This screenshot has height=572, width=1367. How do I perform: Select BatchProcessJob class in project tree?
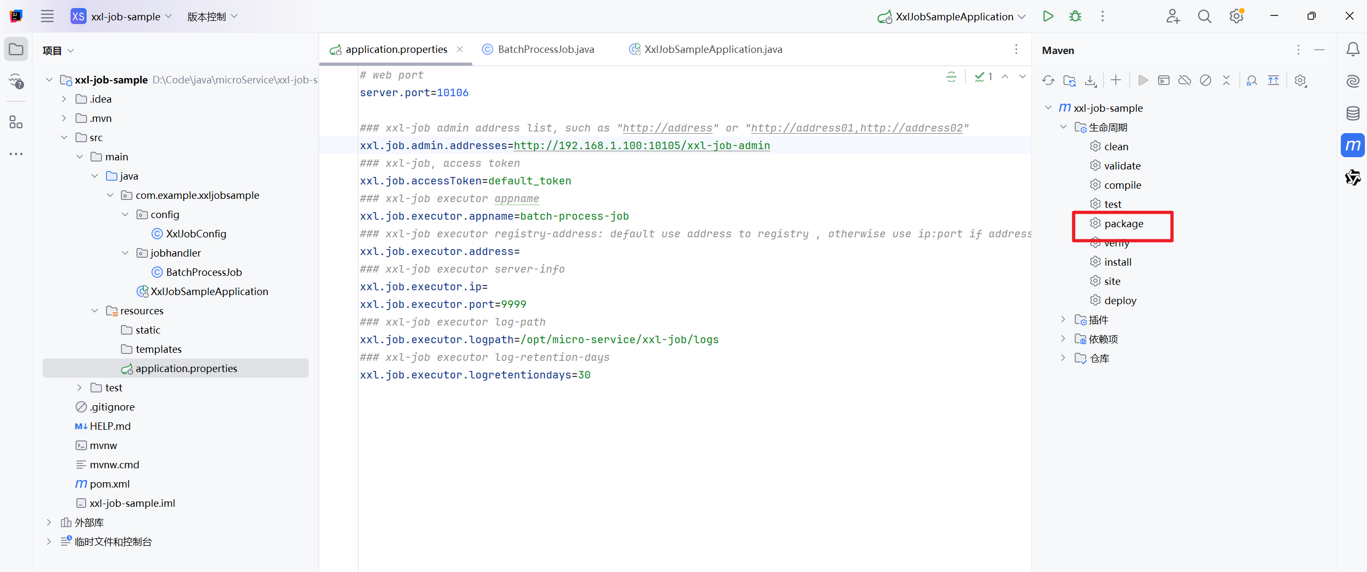204,272
